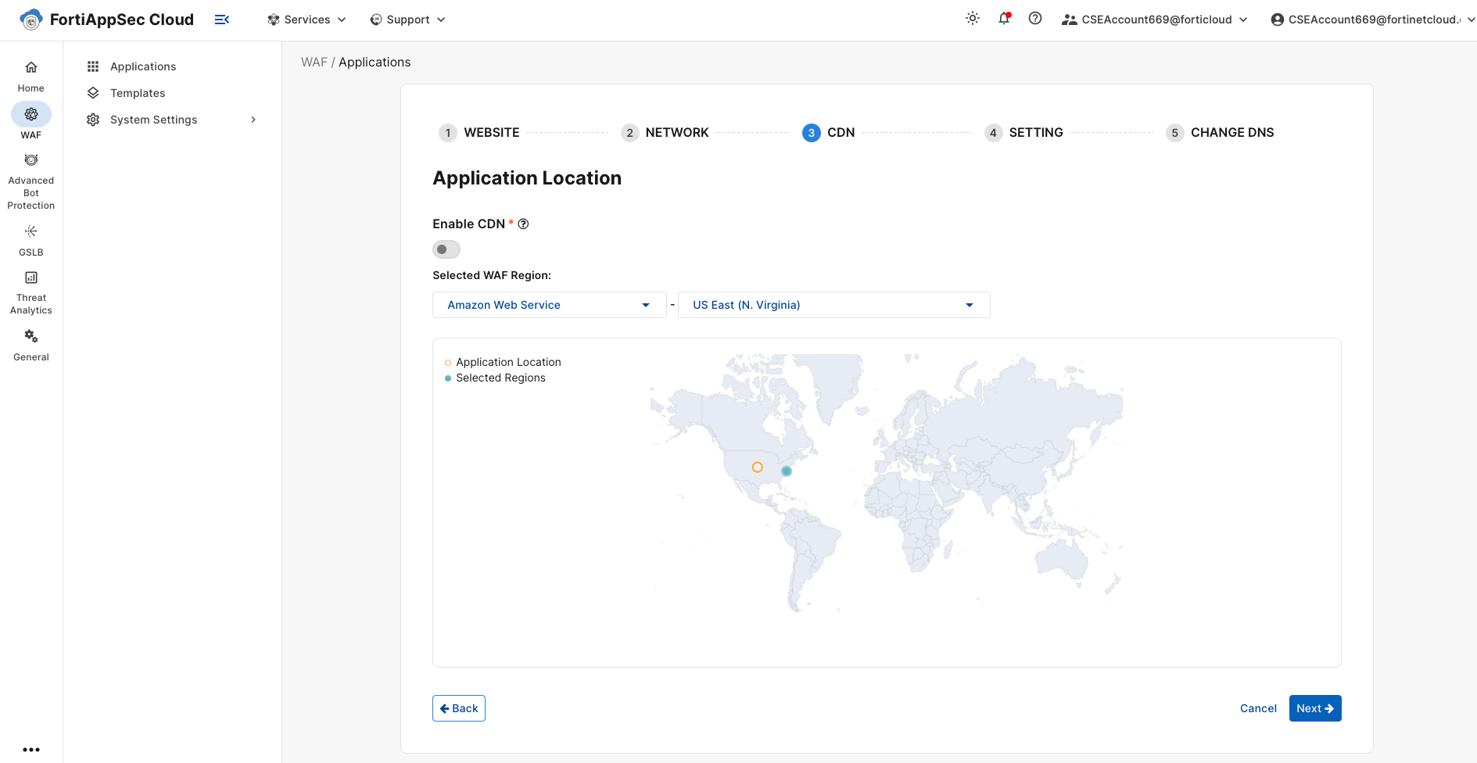The image size is (1477, 763).
Task: Go to step 5 CHANGE DNS
Action: tap(1220, 133)
